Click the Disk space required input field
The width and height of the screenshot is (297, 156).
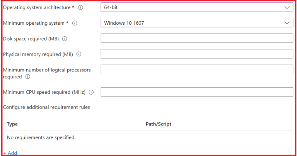tap(196, 38)
